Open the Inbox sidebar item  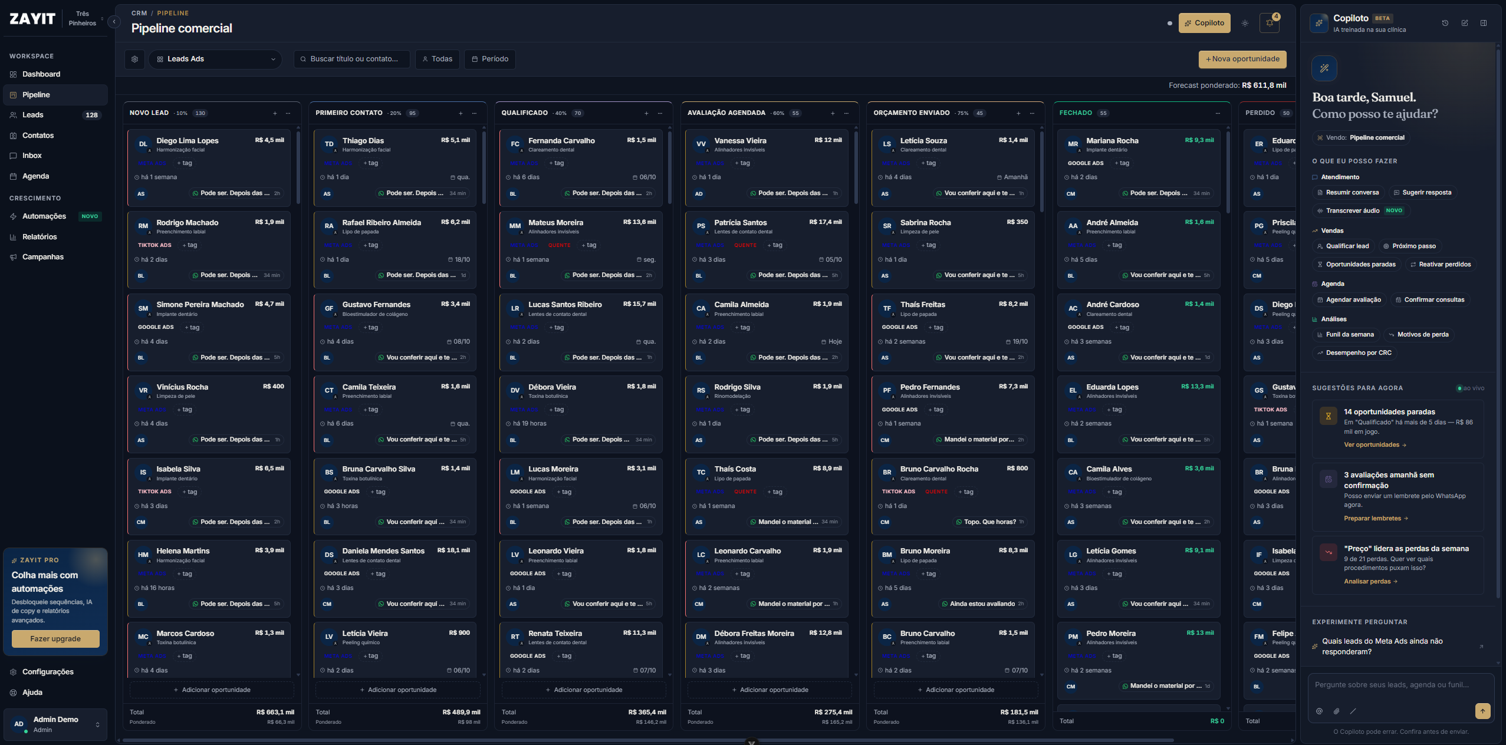pos(55,156)
